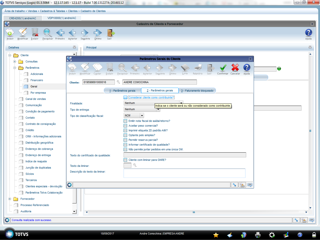Image resolution: width=320 pixels, height=240 pixels.
Task: Click Detalhes tree scroll down arrow
Action: pos(74,212)
